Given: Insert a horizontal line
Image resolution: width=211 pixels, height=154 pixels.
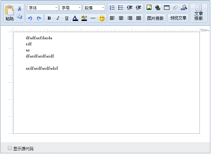Looking at the screenshot, I should coord(93,18).
